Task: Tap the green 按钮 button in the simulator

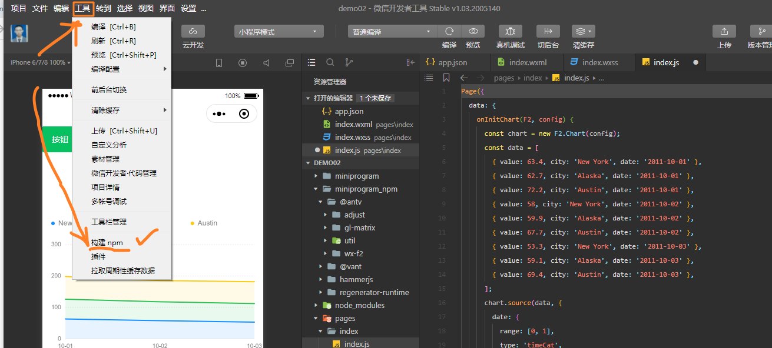Action: 60,139
